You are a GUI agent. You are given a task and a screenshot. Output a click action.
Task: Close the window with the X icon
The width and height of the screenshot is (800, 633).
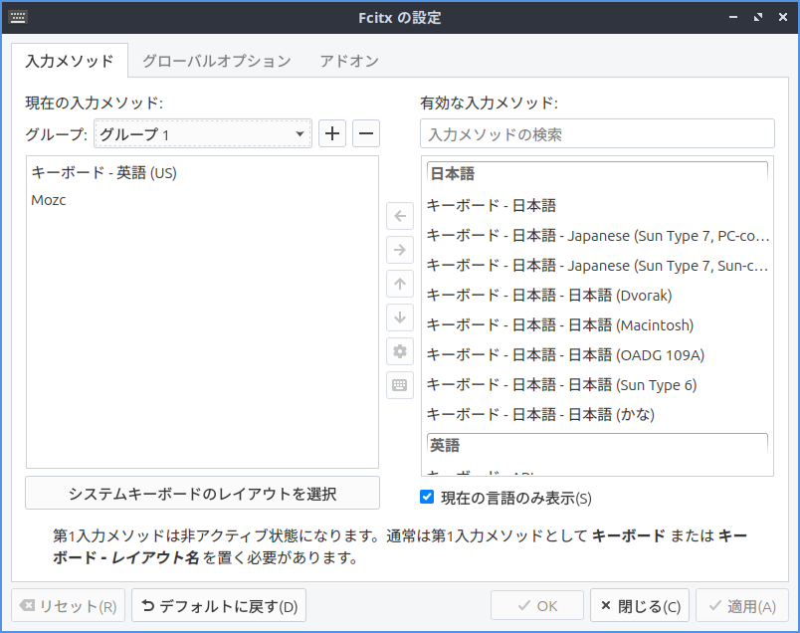pyautogui.click(x=783, y=17)
